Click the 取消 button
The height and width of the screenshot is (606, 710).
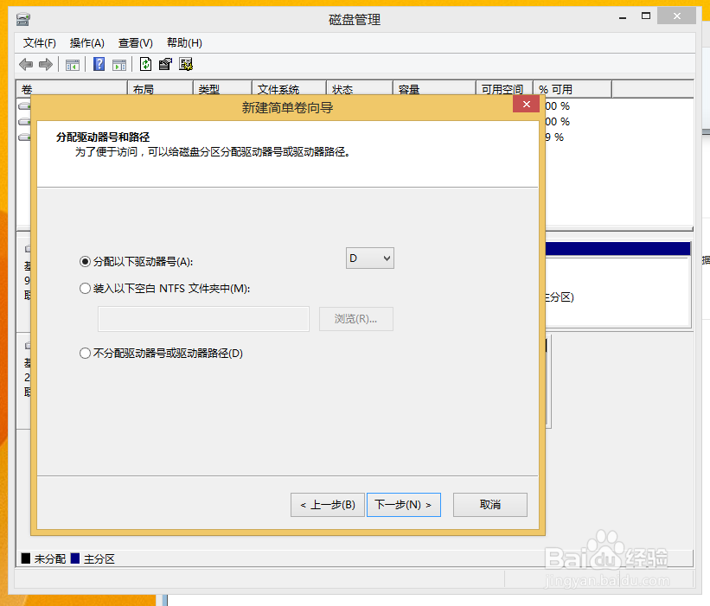click(x=489, y=505)
